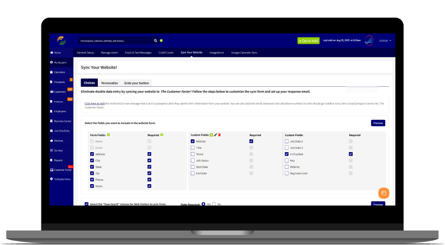Open the Grab your button tab
This screenshot has width=445, height=245.
coord(136,82)
